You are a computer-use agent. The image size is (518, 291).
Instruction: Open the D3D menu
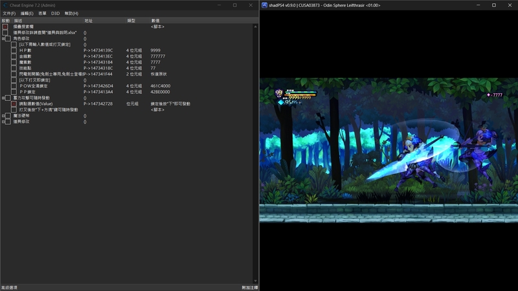pyautogui.click(x=55, y=14)
